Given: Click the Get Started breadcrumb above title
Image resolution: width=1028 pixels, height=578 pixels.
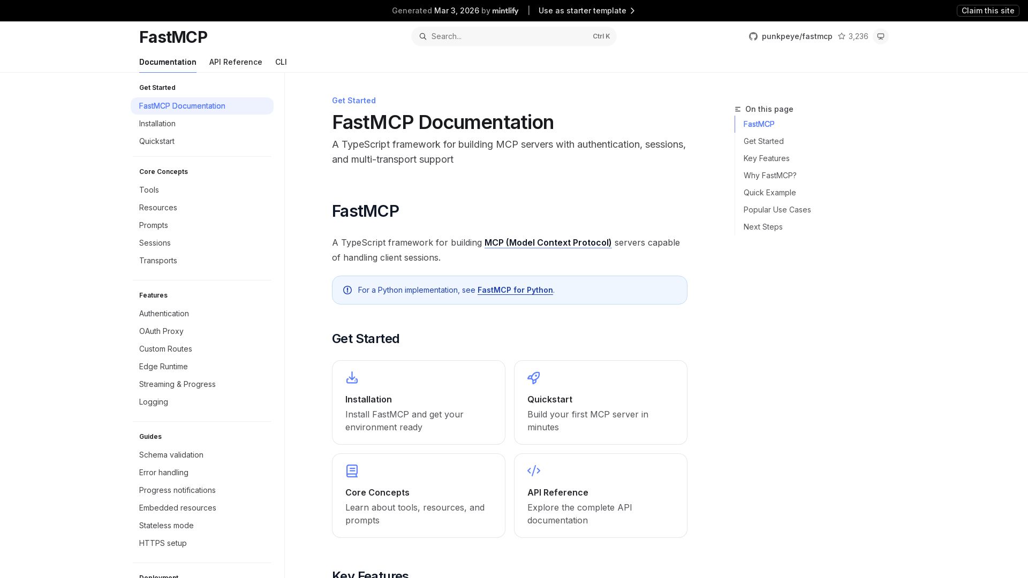Looking at the screenshot, I should click(x=354, y=101).
